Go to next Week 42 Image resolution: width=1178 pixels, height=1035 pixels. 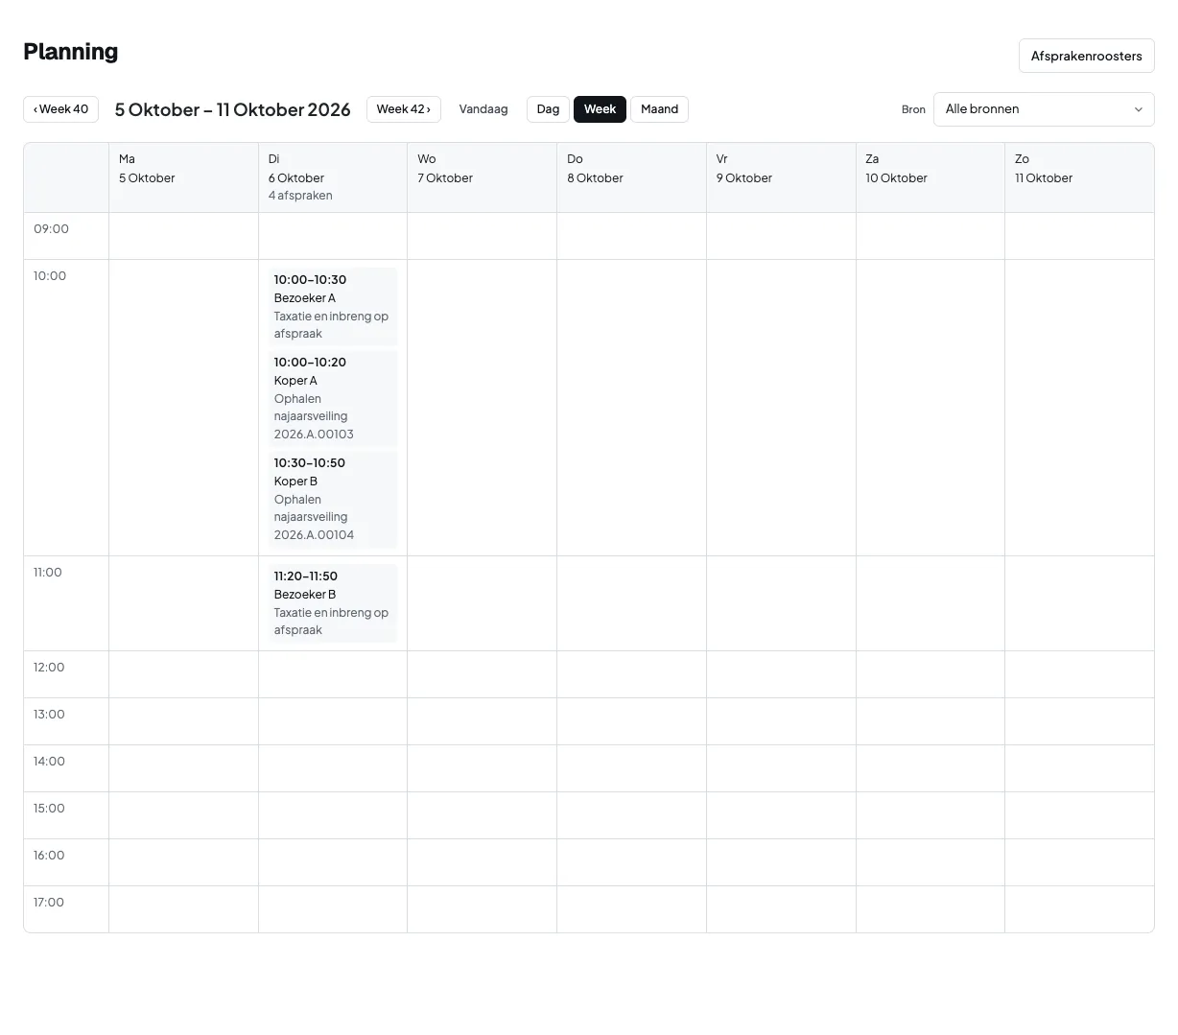(404, 109)
